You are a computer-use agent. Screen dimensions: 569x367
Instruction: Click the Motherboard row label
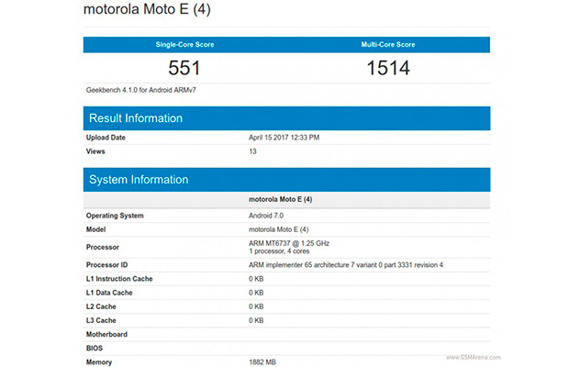[x=107, y=335]
